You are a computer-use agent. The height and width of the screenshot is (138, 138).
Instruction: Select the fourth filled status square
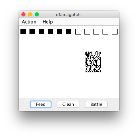tap(51, 31)
